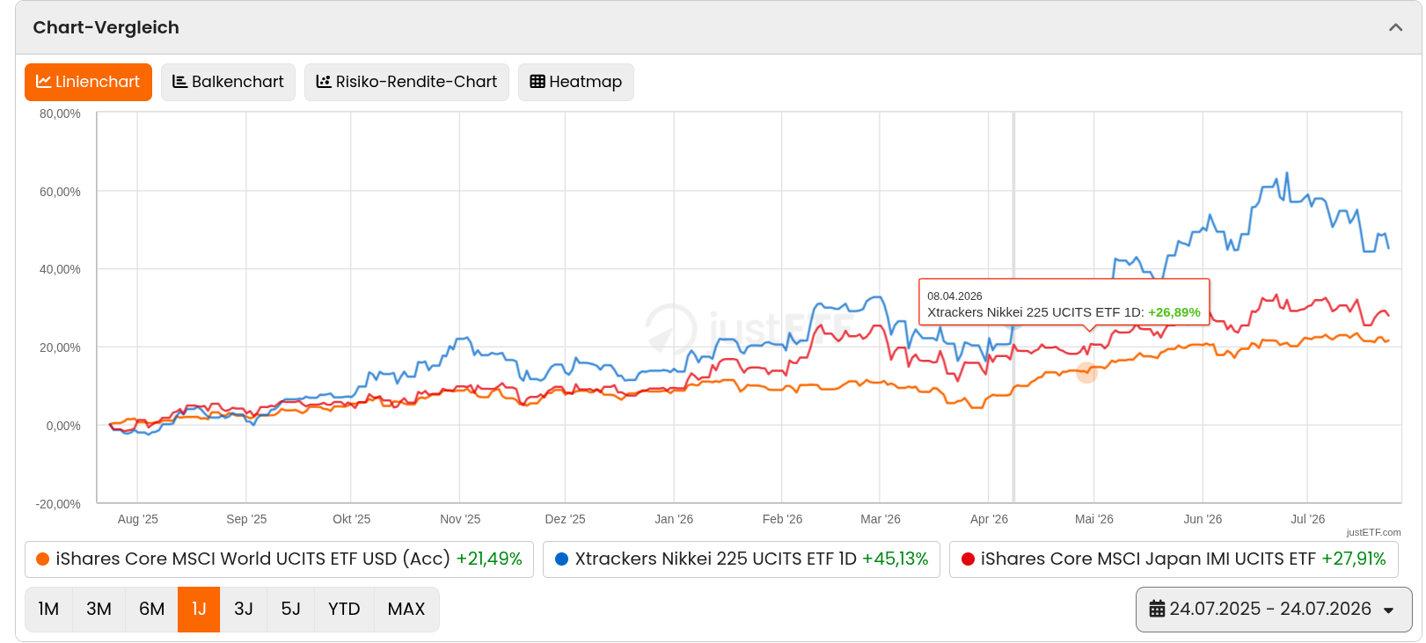The image size is (1426, 643).
Task: Click orange dot of iShares MSCI World
Action: point(42,559)
